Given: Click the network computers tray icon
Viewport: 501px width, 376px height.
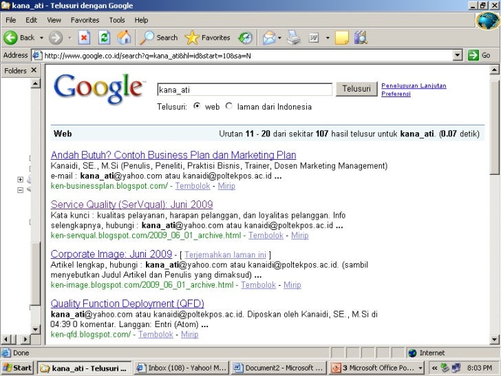Looking at the screenshot, I should tap(456, 368).
